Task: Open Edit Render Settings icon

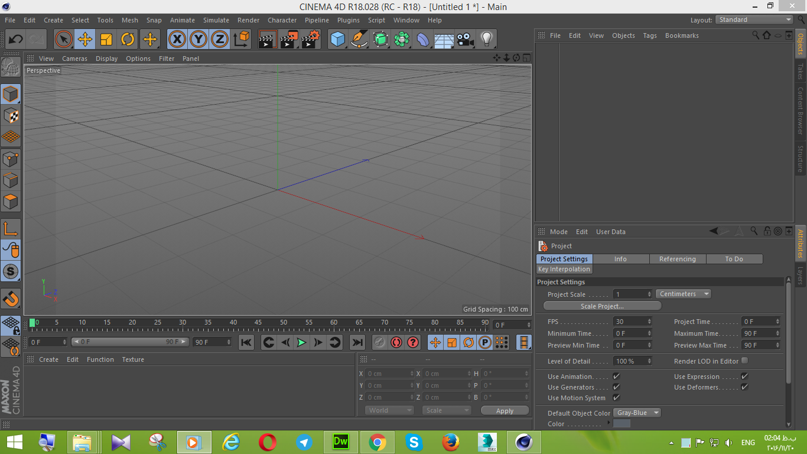Action: [x=310, y=40]
